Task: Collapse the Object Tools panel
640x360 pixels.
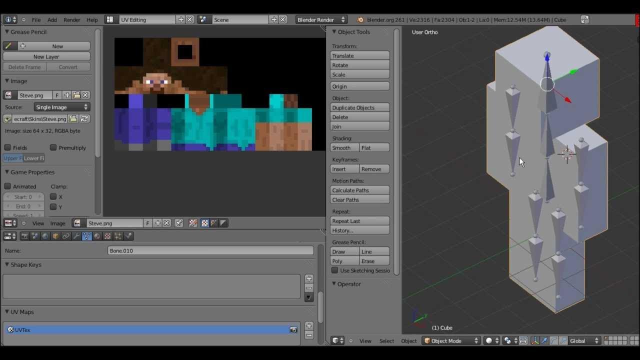Action: click(x=334, y=31)
